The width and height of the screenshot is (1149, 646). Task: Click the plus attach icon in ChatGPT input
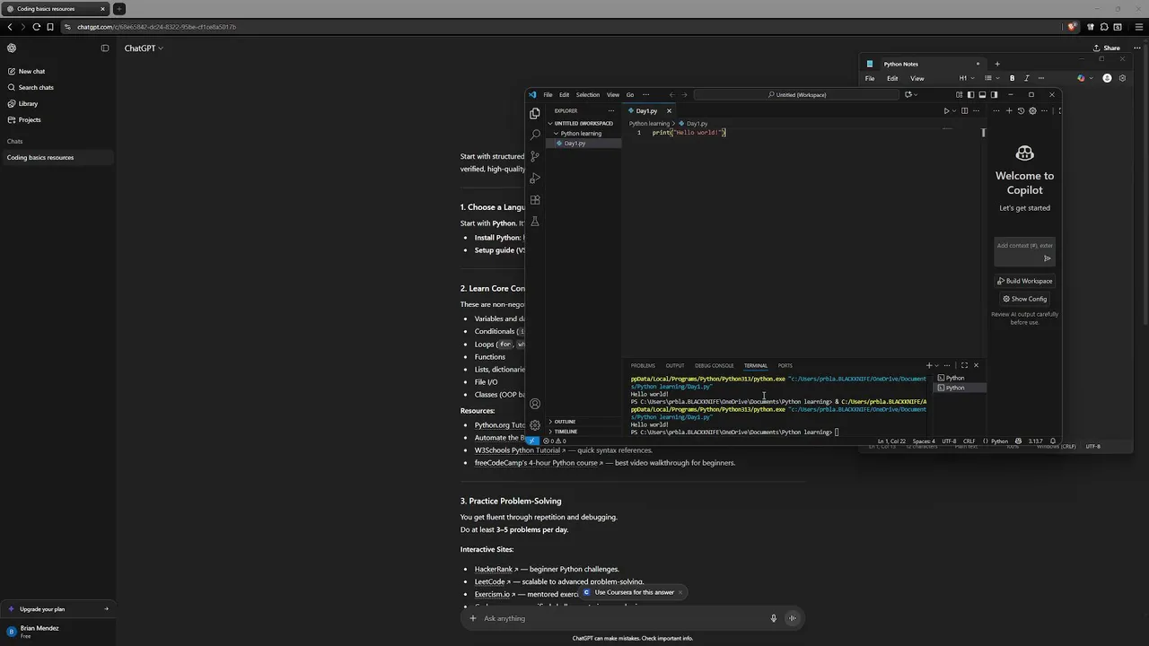[x=473, y=618]
